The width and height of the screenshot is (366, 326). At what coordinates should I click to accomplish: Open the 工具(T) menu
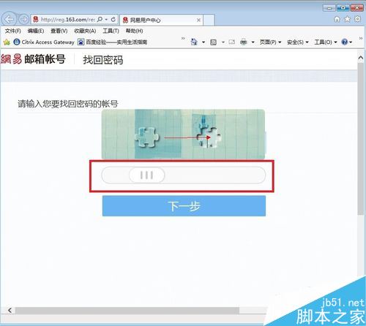tap(111, 31)
